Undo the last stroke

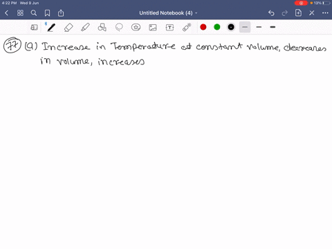(x=271, y=13)
